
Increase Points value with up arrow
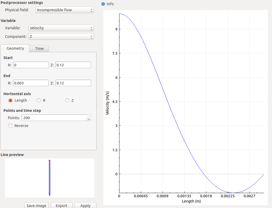pos(89,116)
